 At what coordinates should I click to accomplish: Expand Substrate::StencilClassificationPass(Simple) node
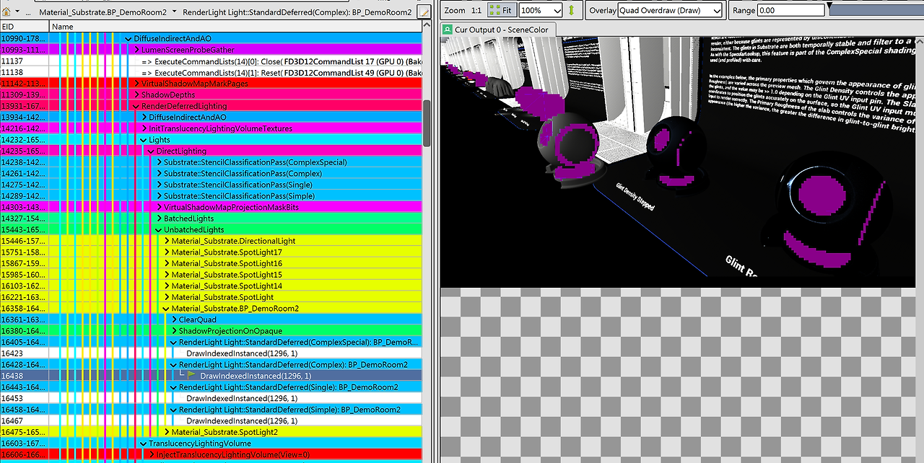click(x=159, y=196)
